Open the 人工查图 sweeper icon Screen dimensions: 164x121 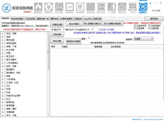coord(112,7)
